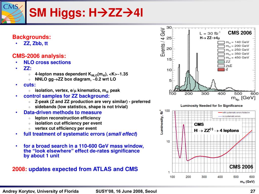This screenshot has width=259, height=194.
Task: Click the 'mH = 450 GeV' legend entry
Action: (x=233, y=58)
